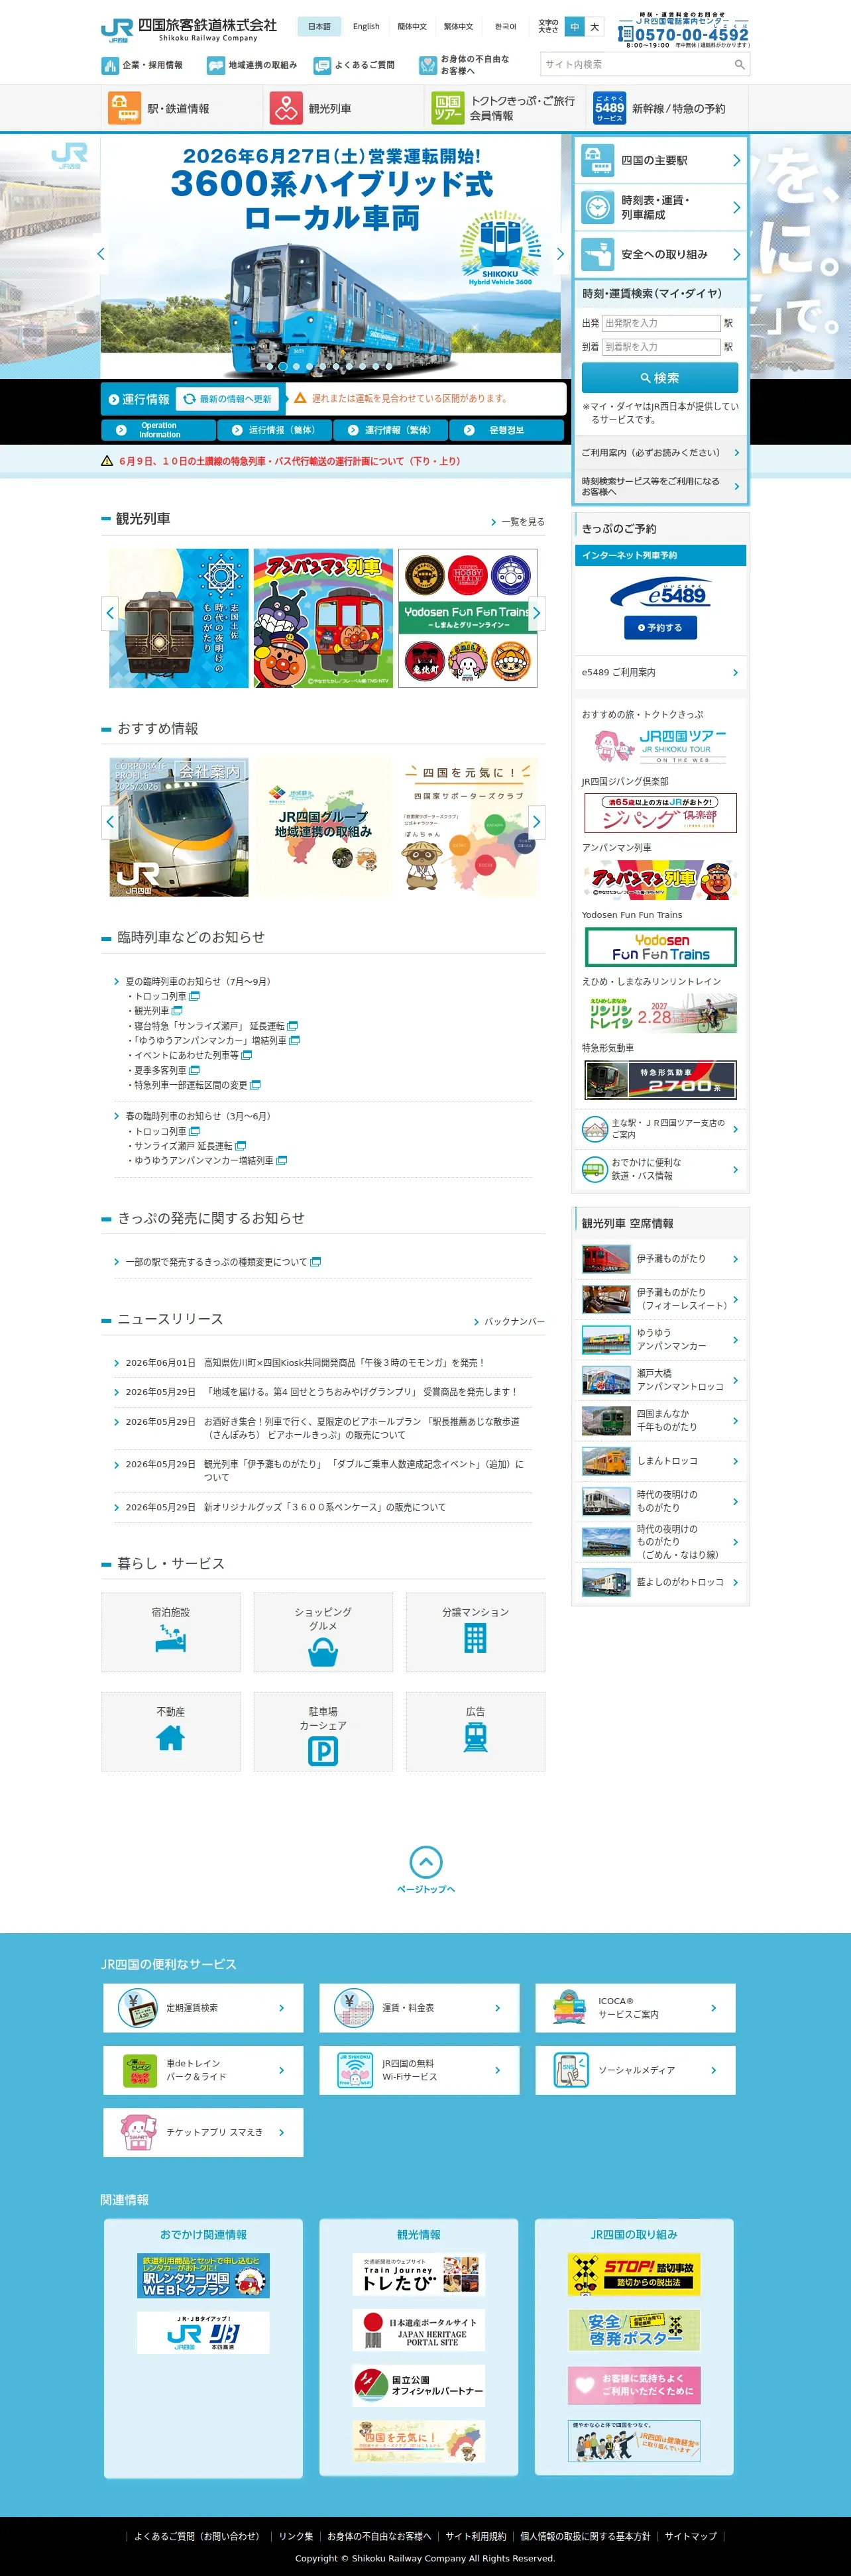Click the 安全への取り組み staff icon
Viewport: 851px width, 2576px height.
[598, 254]
